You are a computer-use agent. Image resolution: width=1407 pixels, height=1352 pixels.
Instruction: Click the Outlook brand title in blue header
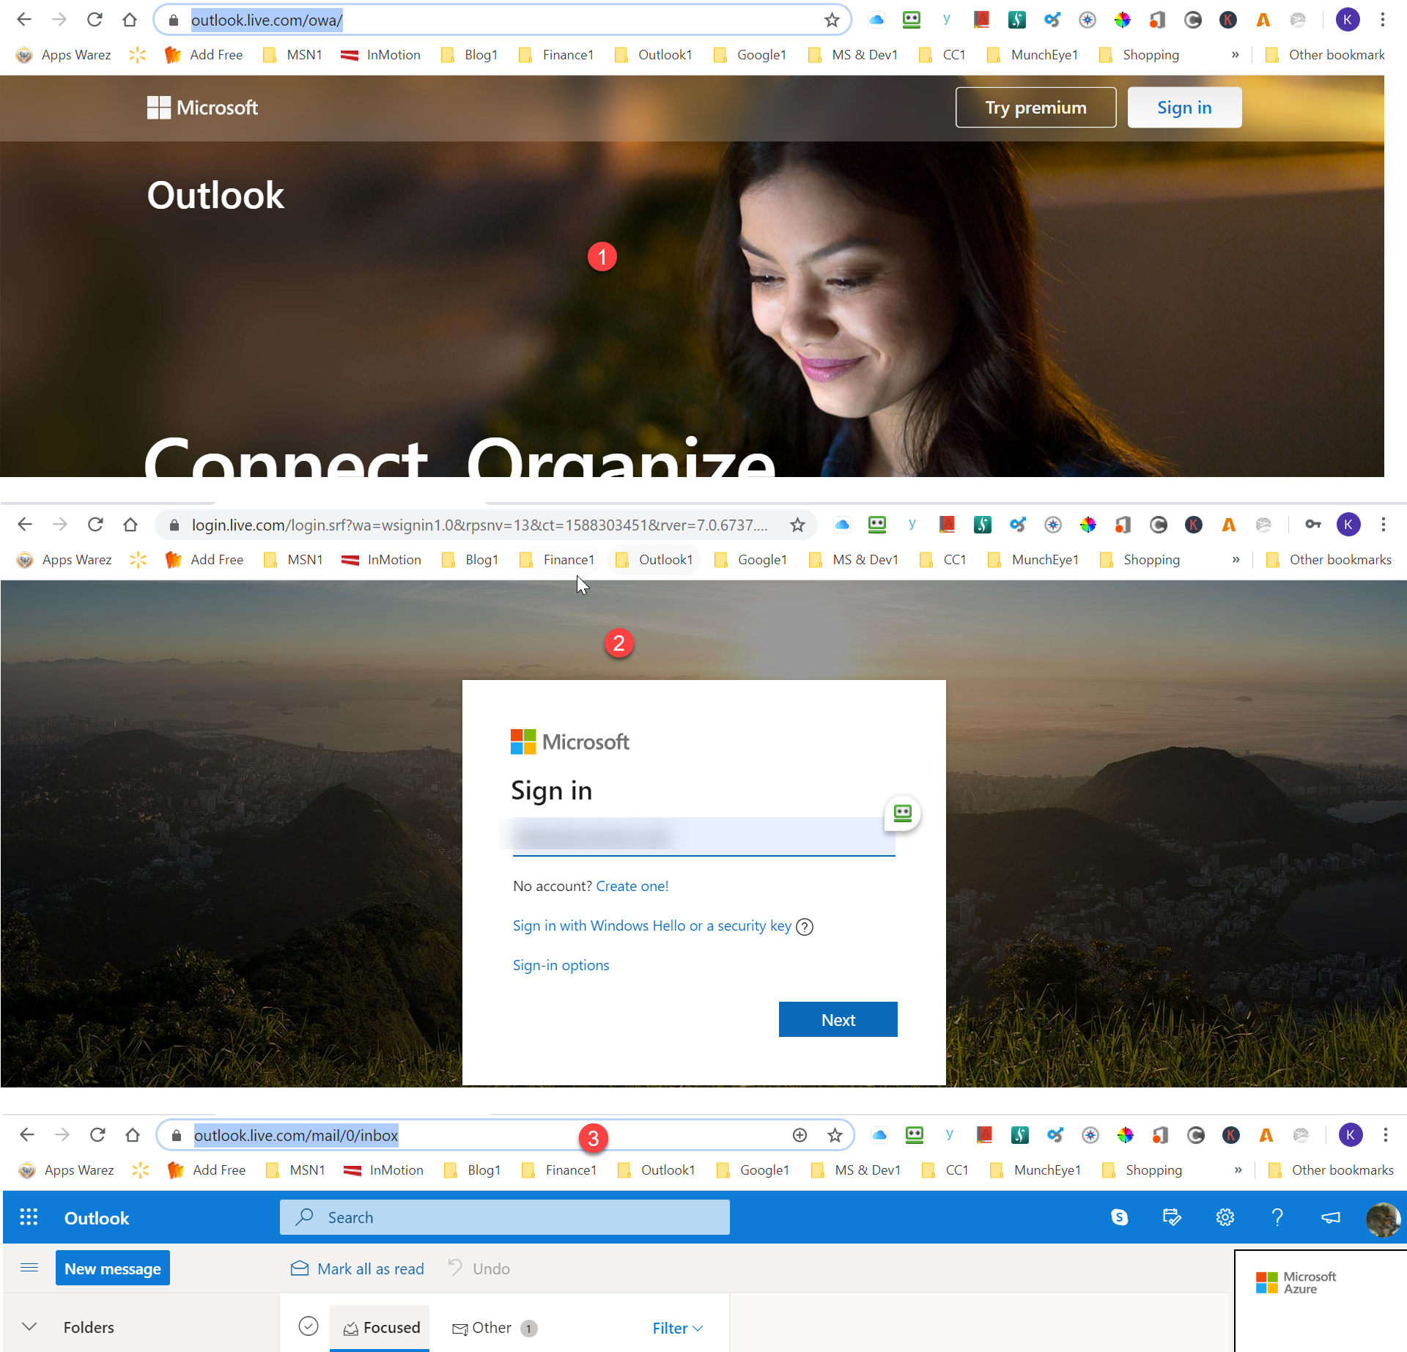pos(97,1218)
